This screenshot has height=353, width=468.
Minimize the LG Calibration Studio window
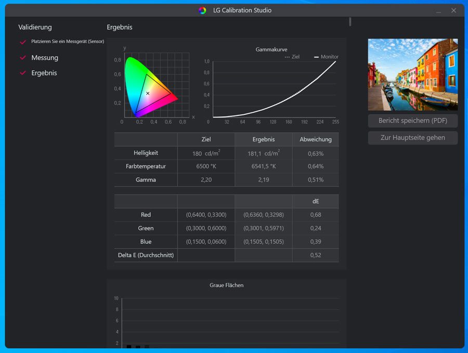point(438,11)
